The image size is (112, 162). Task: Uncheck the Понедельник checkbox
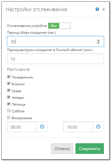tap(9, 77)
